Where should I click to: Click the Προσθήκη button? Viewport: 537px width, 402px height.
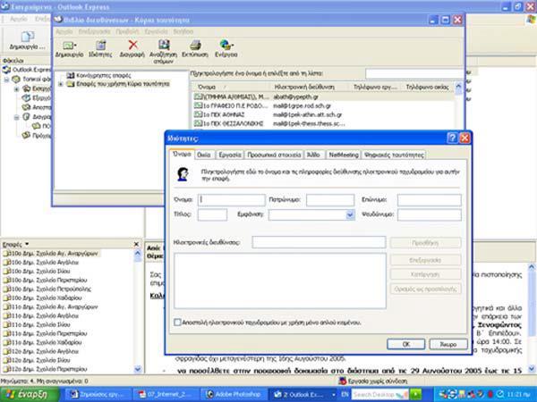point(426,243)
